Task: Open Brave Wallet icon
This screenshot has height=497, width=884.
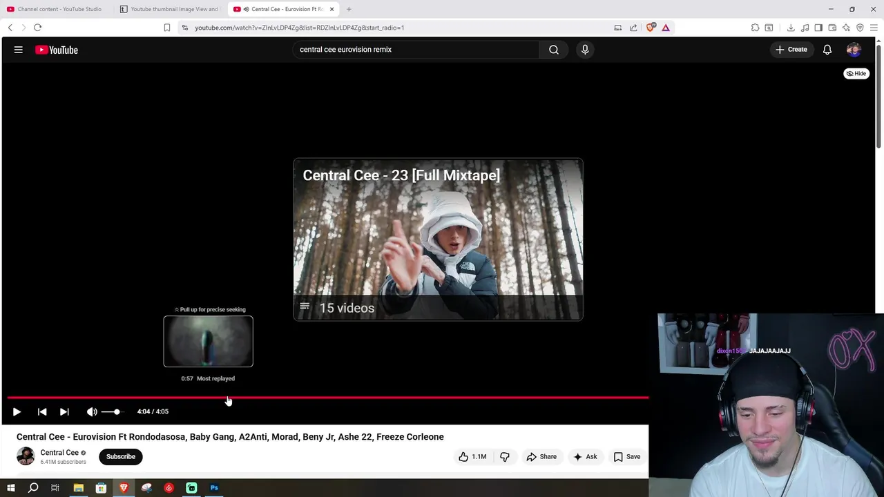Action: [x=832, y=28]
